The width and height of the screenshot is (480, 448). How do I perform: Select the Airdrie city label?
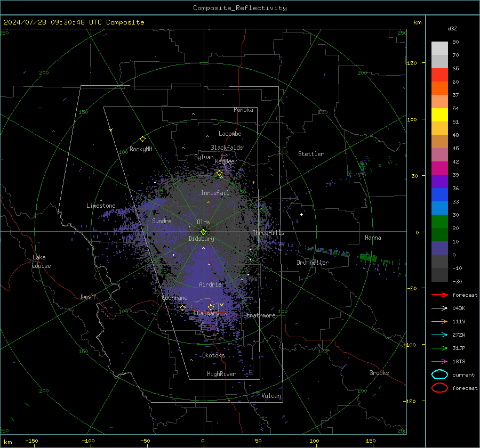(x=210, y=284)
